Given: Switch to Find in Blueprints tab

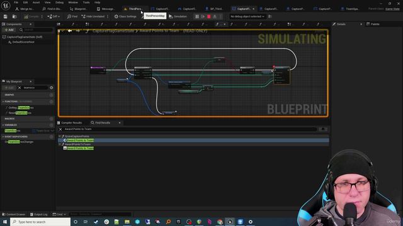Looking at the screenshot, I should [52, 9].
